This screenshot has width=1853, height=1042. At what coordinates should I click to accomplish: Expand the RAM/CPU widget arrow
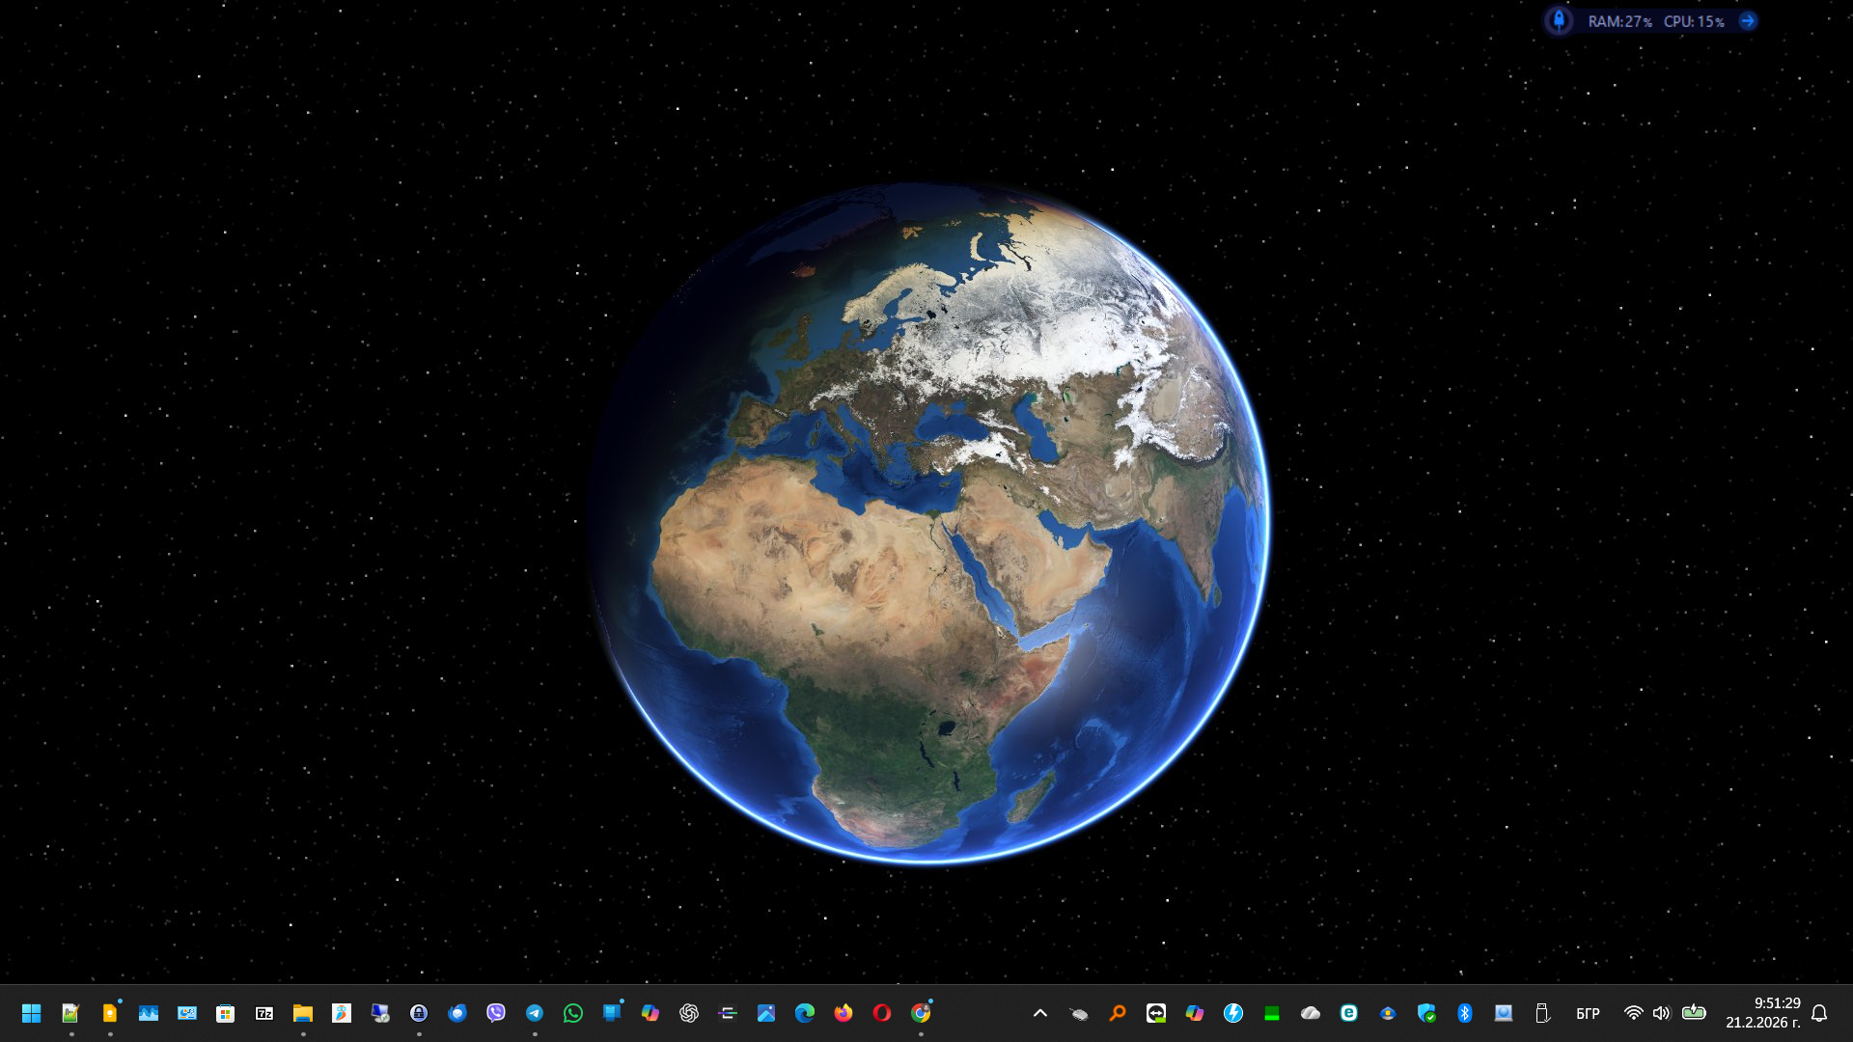pos(1748,20)
